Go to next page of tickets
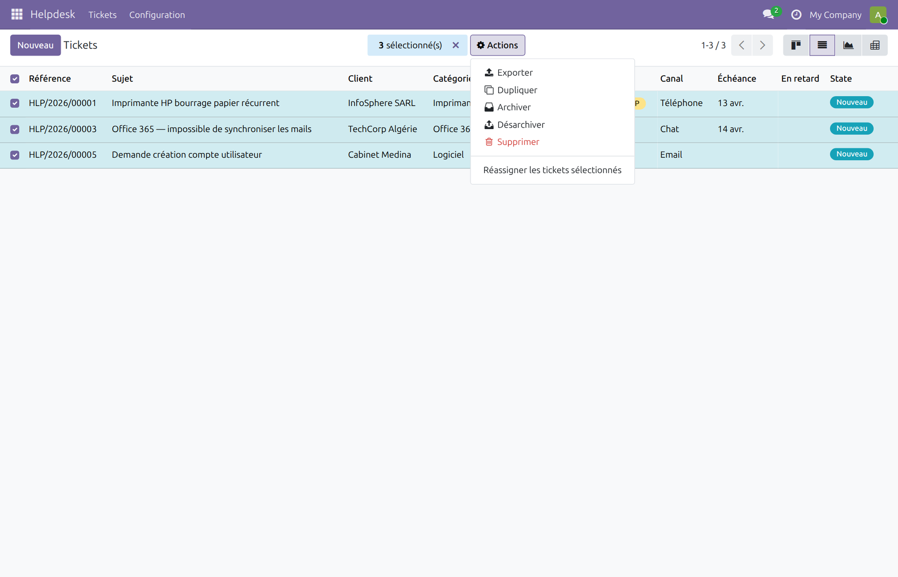This screenshot has width=898, height=577. [762, 45]
